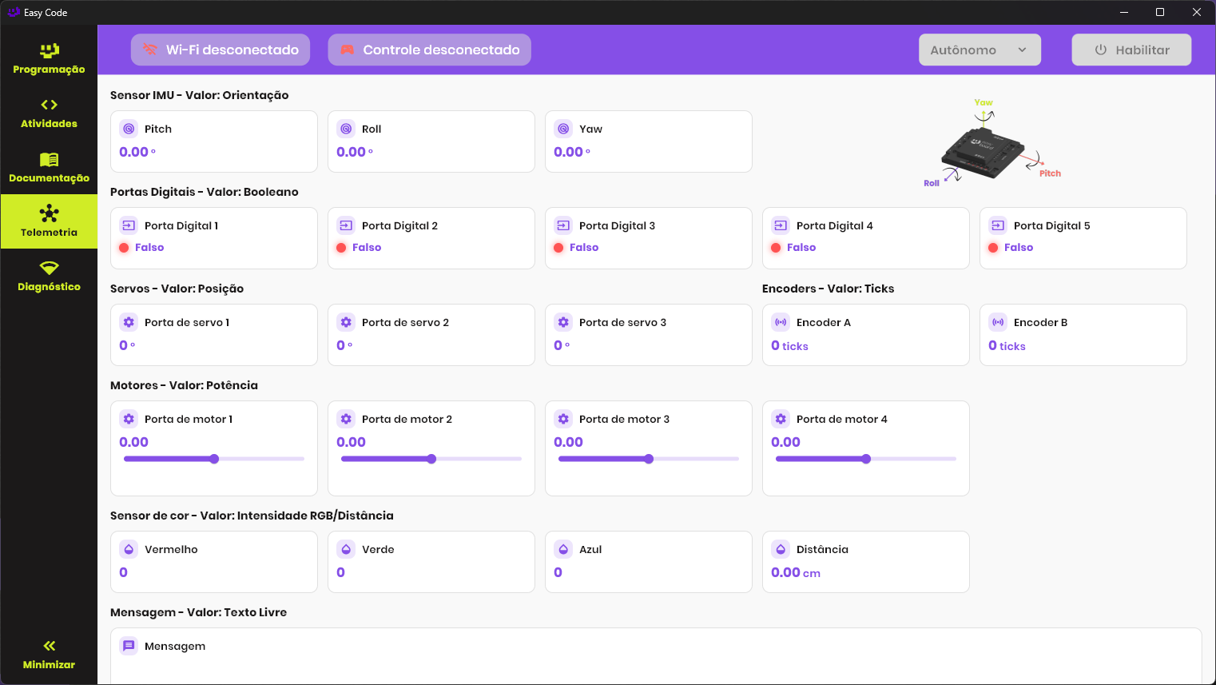Click the Porta de motor 2 gear icon
The width and height of the screenshot is (1216, 685).
pos(346,419)
